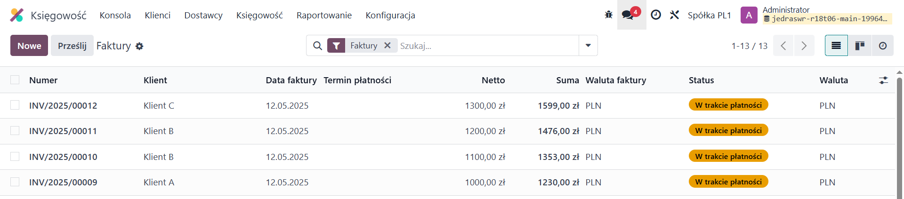Viewport: 904px width, 199px height.
Task: Switch to activity view
Action: click(883, 46)
